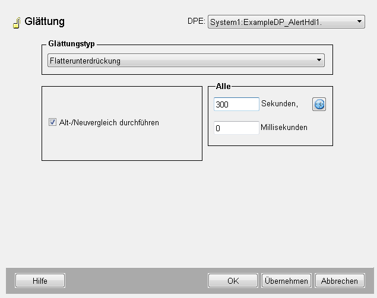377x298 pixels.
Task: Confirm with the OK button
Action: 233,280
